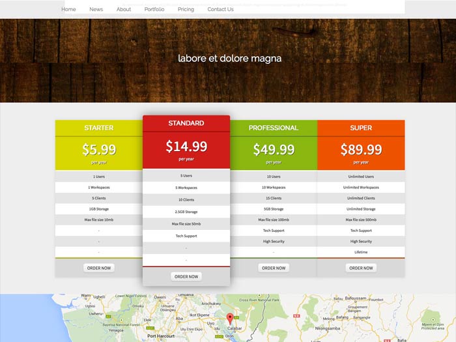The width and height of the screenshot is (456, 342).
Task: Order the Professional plan now
Action: pyautogui.click(x=274, y=268)
